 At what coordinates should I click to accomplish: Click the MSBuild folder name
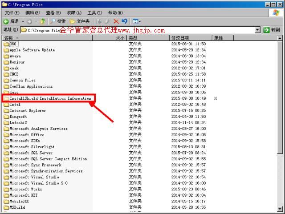(x=17, y=207)
